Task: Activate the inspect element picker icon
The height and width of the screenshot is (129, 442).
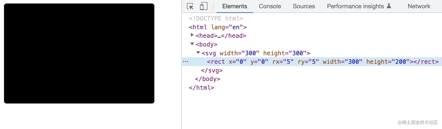Action: point(190,6)
